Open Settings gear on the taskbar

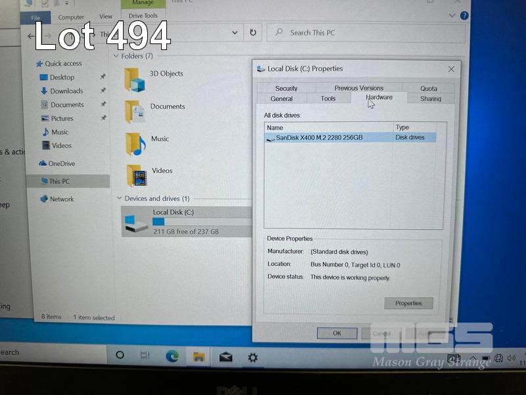point(252,357)
